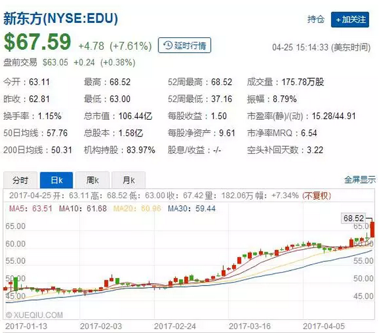Click the 盘前交易 $63.05 pre-market value
Screen dimensions: 380x333
[55, 62]
